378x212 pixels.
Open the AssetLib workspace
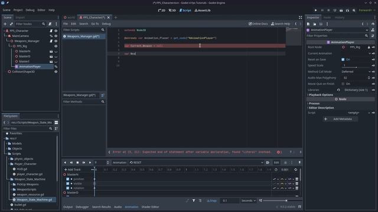(x=203, y=11)
